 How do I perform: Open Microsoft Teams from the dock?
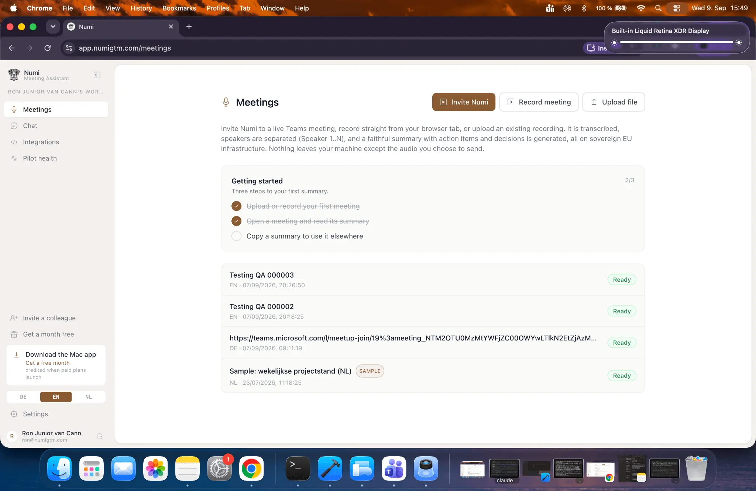394,468
